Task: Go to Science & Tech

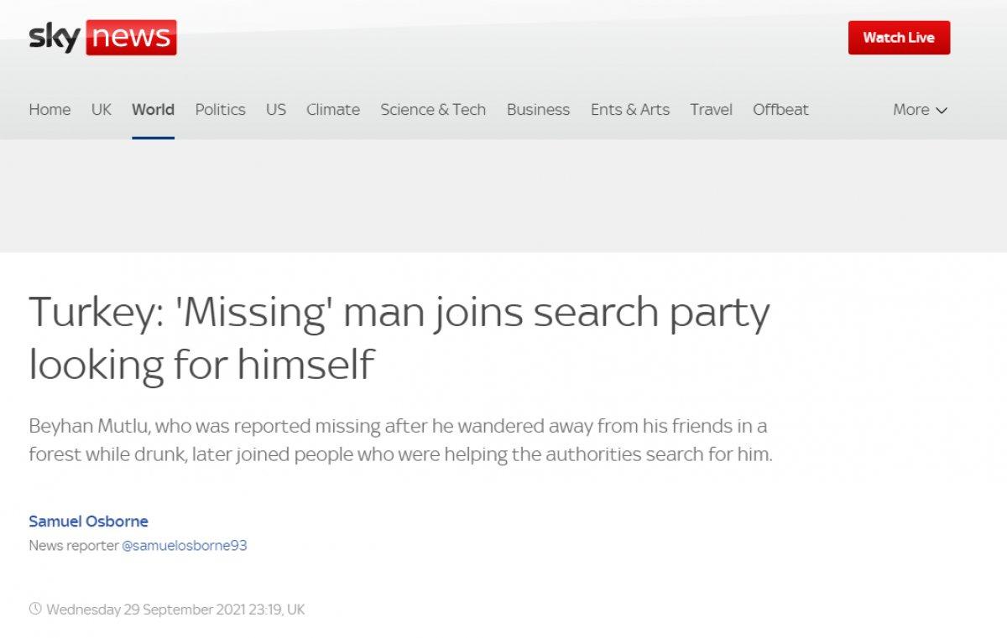Action: coord(433,110)
